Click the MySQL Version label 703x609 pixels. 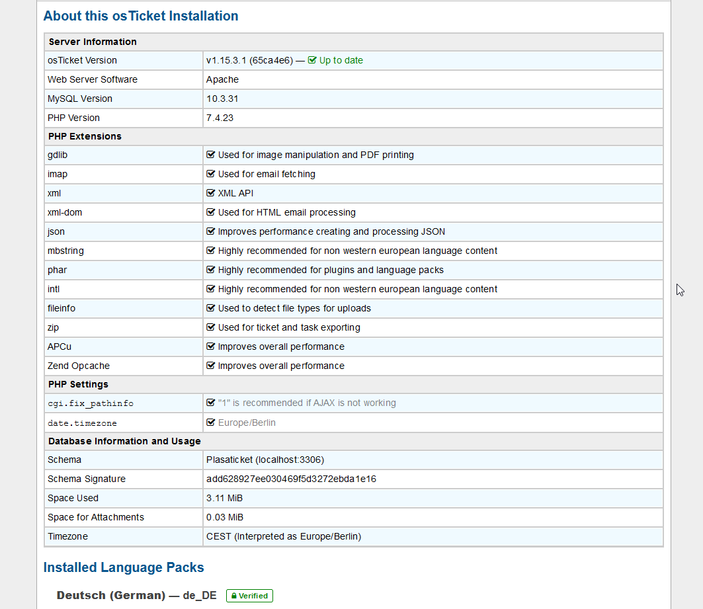(80, 99)
